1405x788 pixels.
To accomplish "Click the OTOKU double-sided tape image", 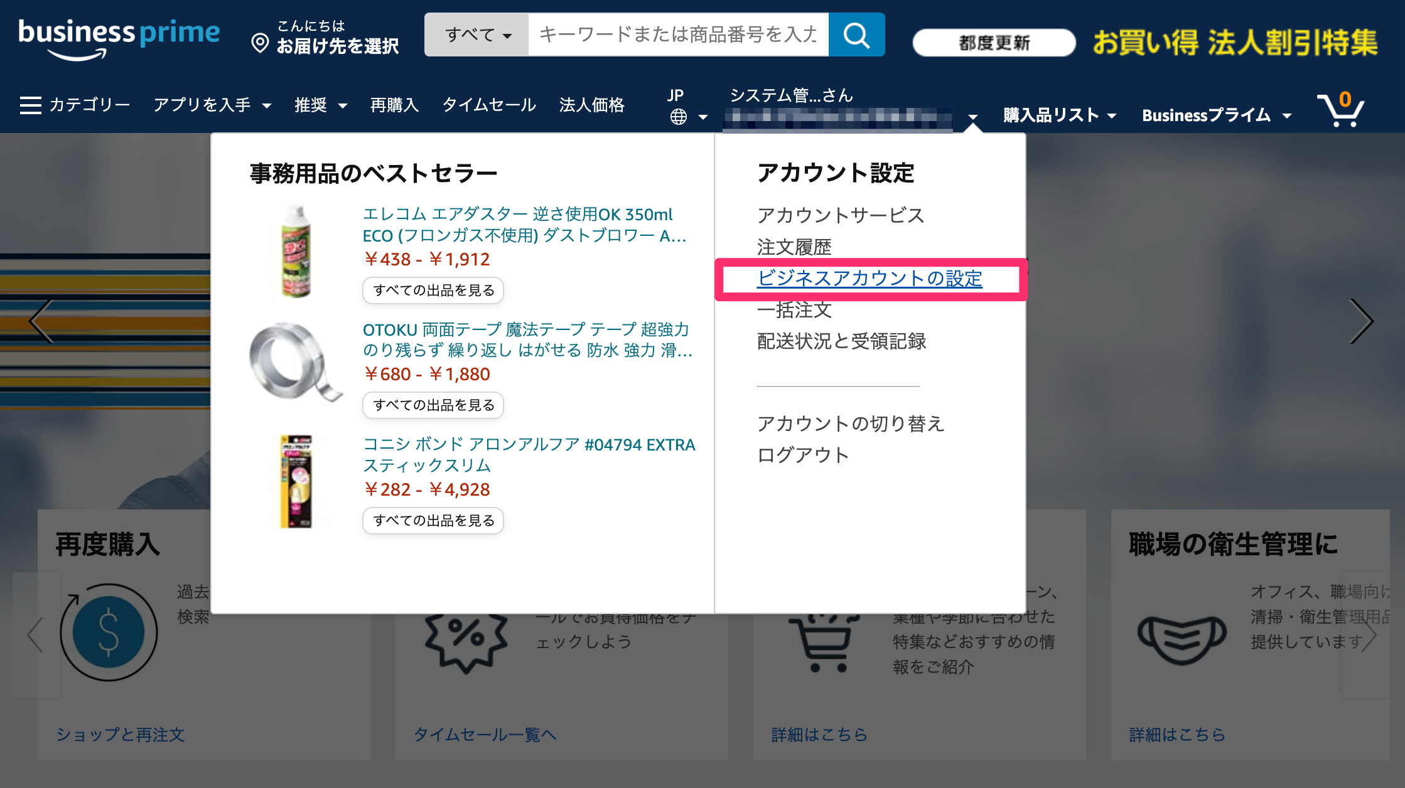I will 296,363.
